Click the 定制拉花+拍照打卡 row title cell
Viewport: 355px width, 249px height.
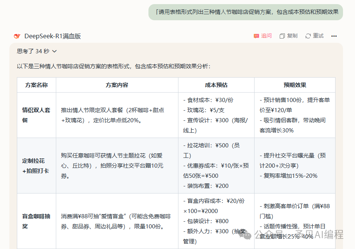coord(36,166)
